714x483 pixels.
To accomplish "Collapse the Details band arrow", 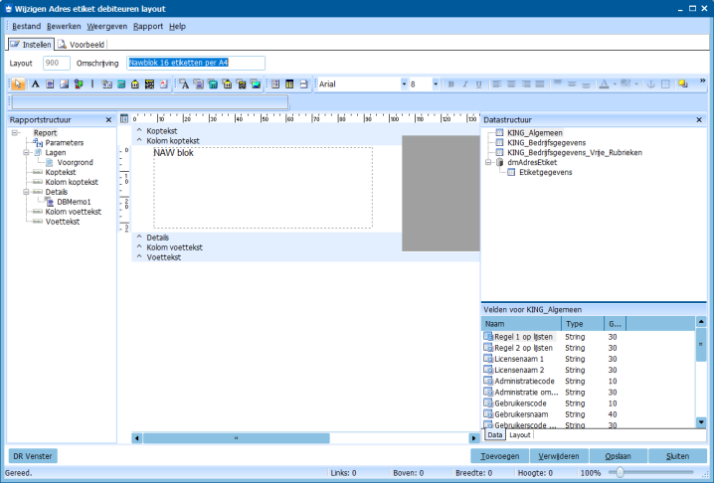I will point(138,238).
